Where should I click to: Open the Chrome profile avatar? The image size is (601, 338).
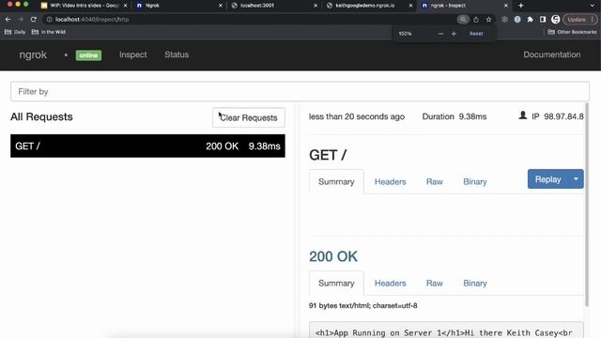[x=555, y=19]
